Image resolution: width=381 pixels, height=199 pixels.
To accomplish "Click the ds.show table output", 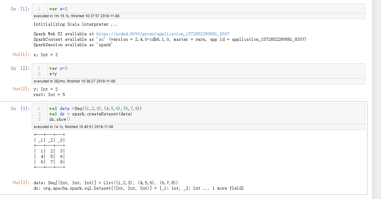I will [x=50, y=150].
